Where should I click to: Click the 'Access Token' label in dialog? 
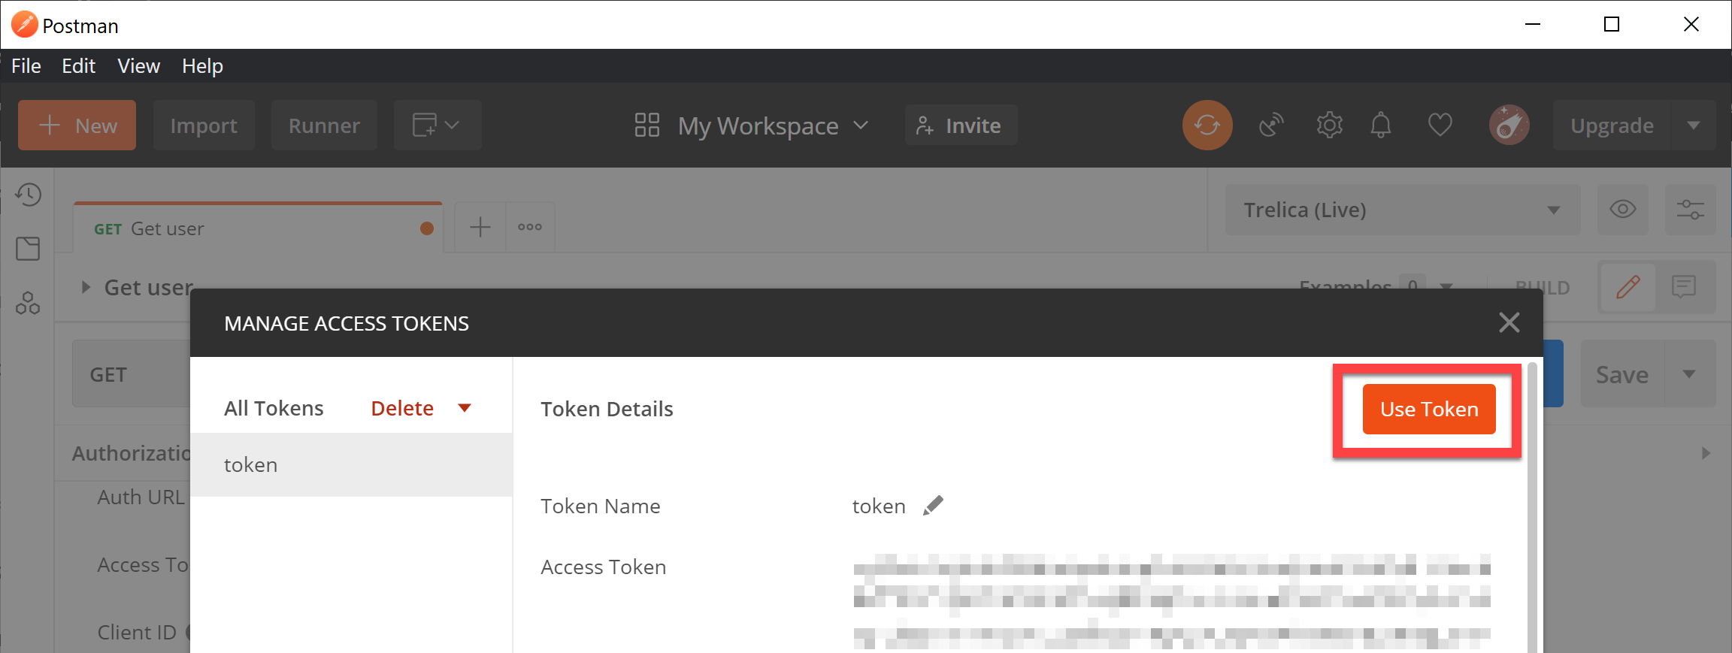603,567
